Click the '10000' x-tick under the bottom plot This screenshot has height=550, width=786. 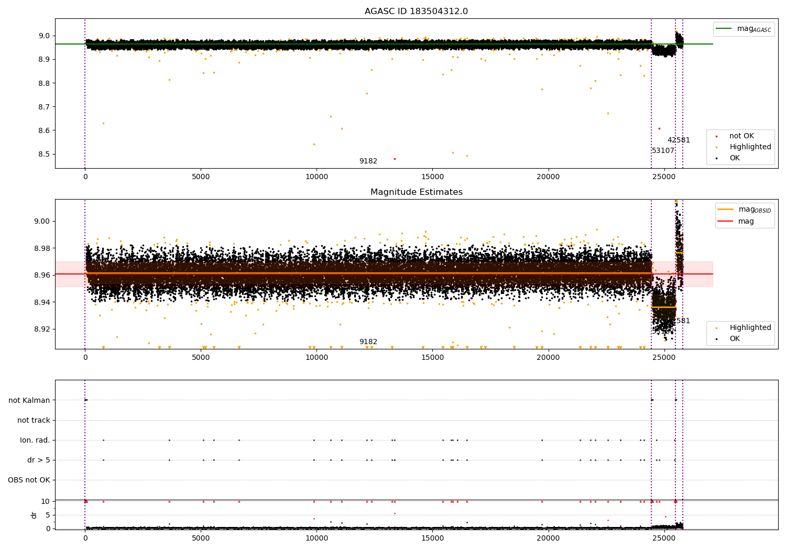click(x=316, y=538)
